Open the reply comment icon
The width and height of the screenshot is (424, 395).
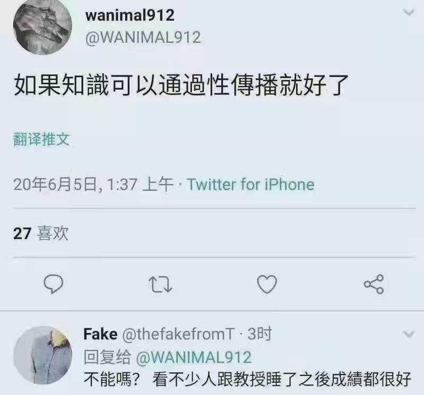tap(54, 284)
